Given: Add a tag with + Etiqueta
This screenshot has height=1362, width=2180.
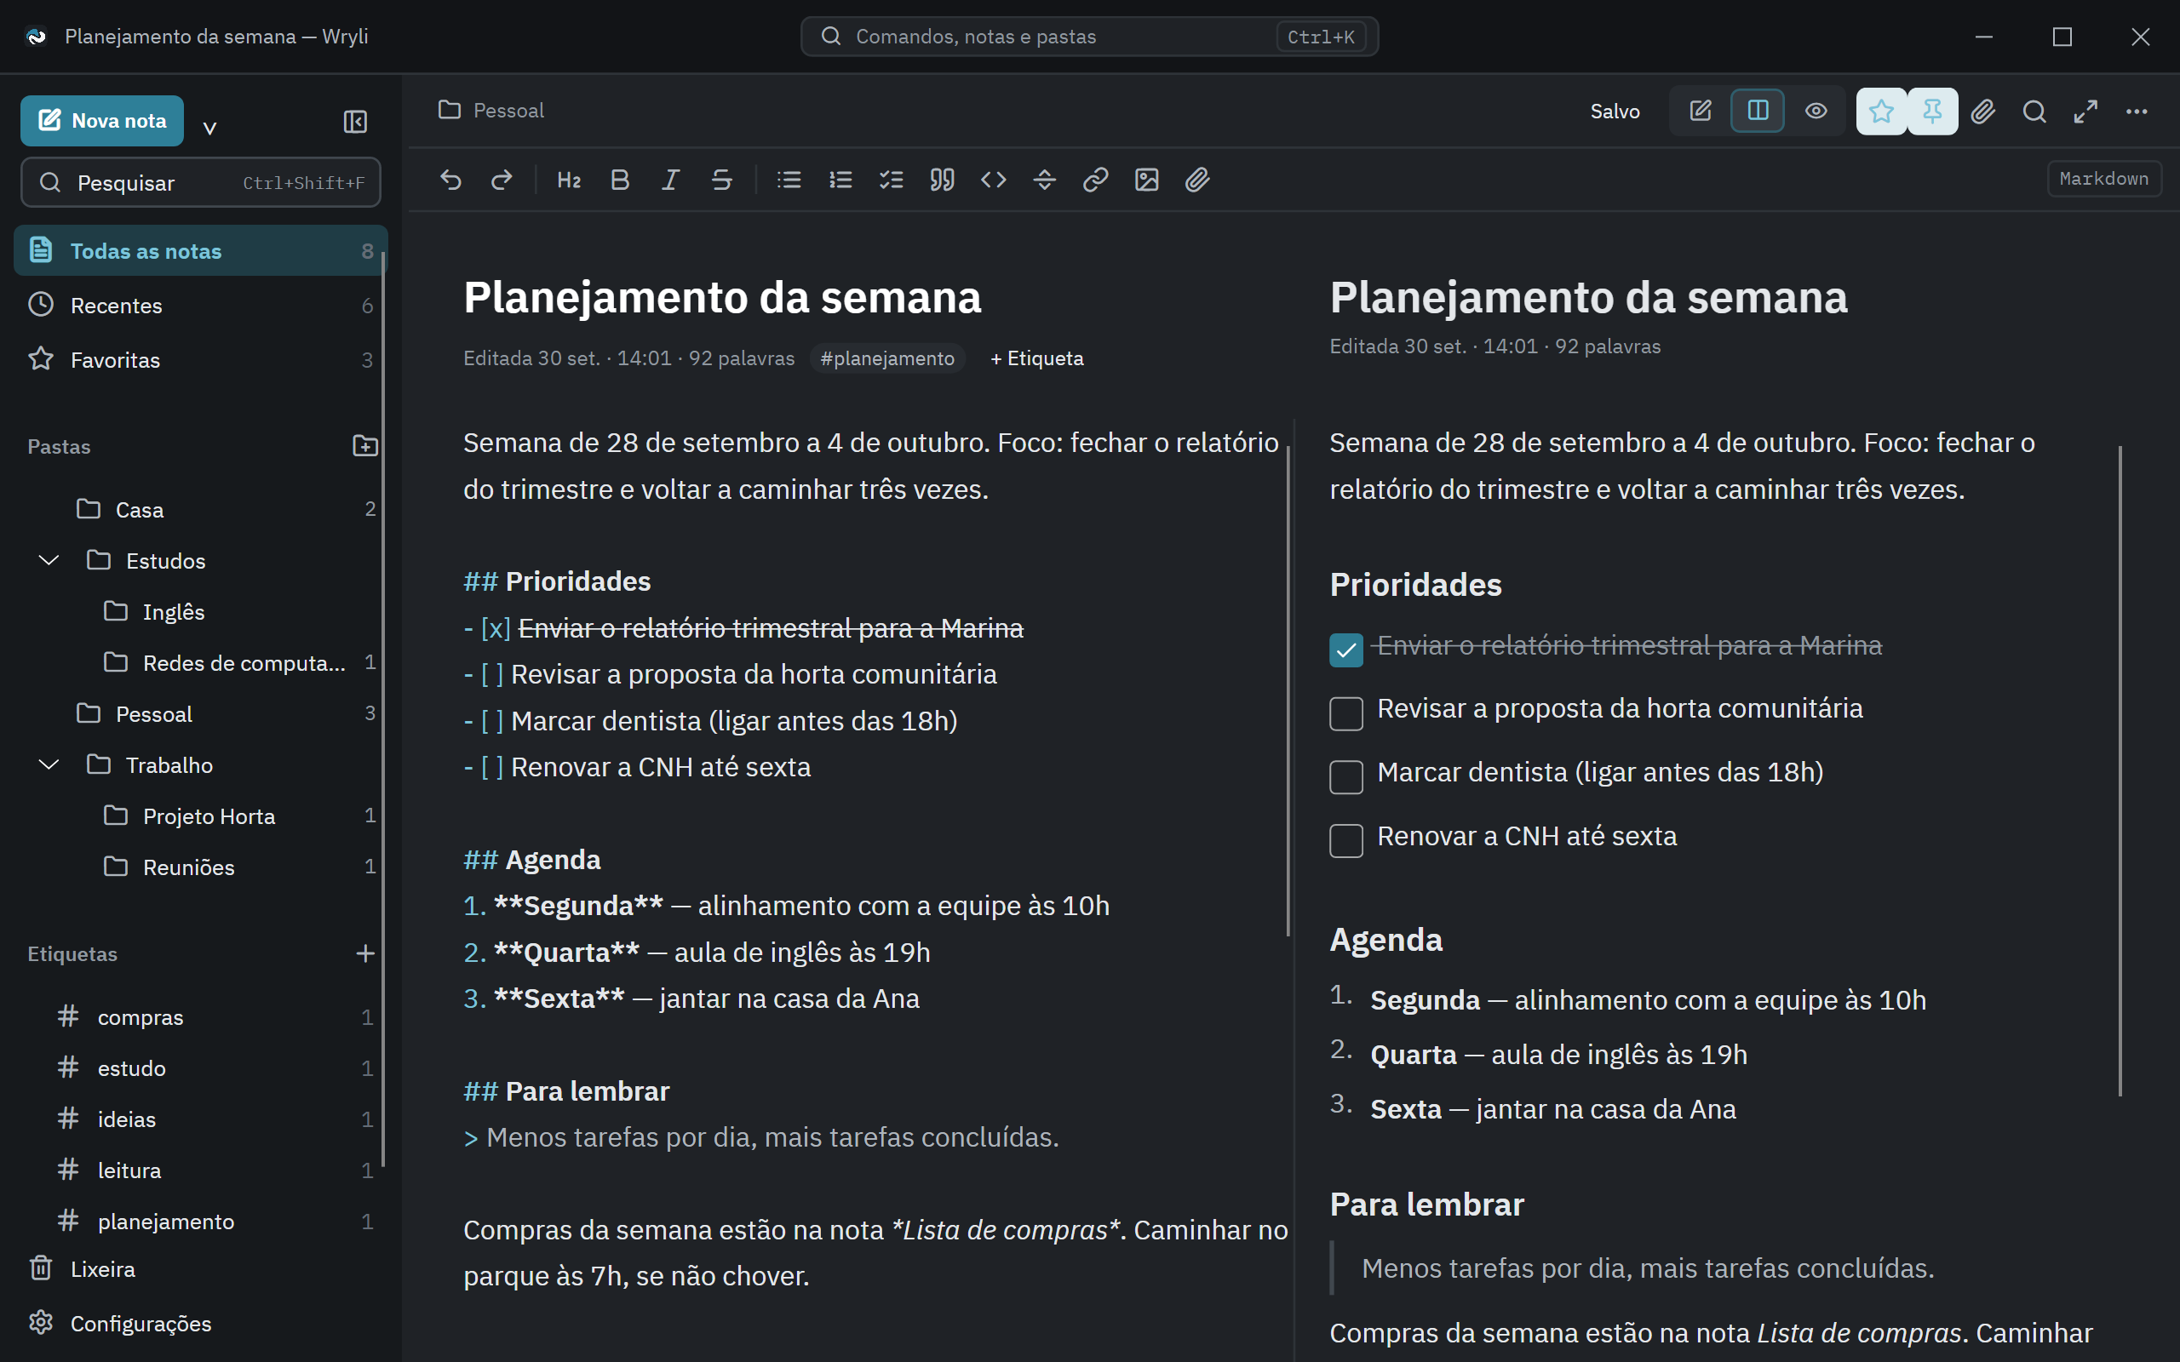Looking at the screenshot, I should 1037,358.
